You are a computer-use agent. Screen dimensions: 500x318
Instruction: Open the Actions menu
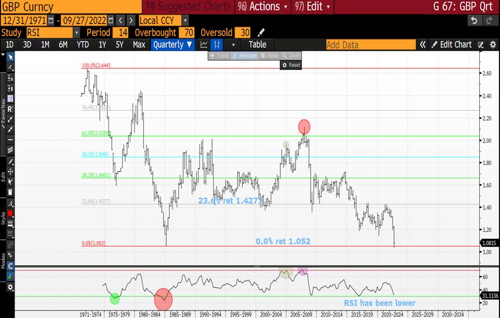point(263,7)
